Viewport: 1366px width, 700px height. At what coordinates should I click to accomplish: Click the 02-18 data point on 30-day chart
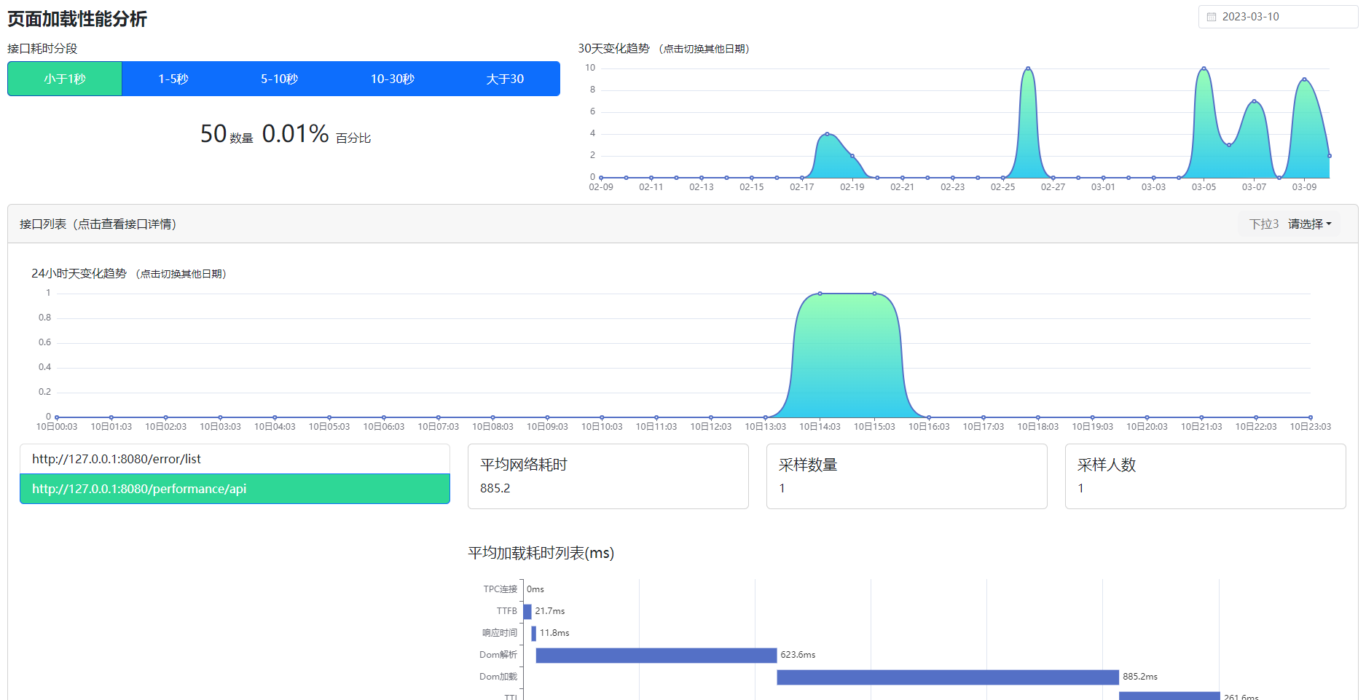pos(827,134)
